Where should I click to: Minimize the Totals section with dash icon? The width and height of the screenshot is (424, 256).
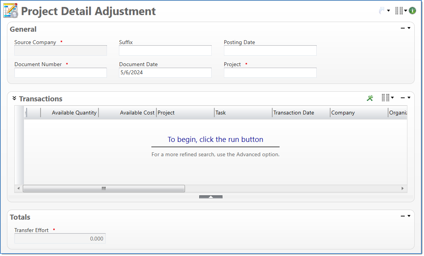(403, 216)
